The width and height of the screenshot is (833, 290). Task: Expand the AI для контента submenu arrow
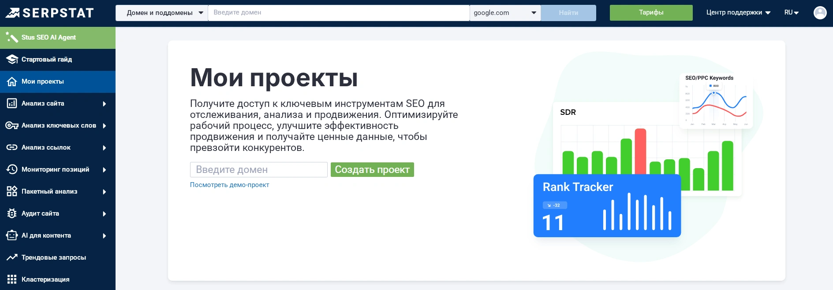click(105, 236)
